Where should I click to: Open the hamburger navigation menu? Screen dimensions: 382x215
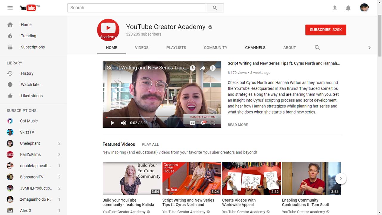click(x=10, y=8)
